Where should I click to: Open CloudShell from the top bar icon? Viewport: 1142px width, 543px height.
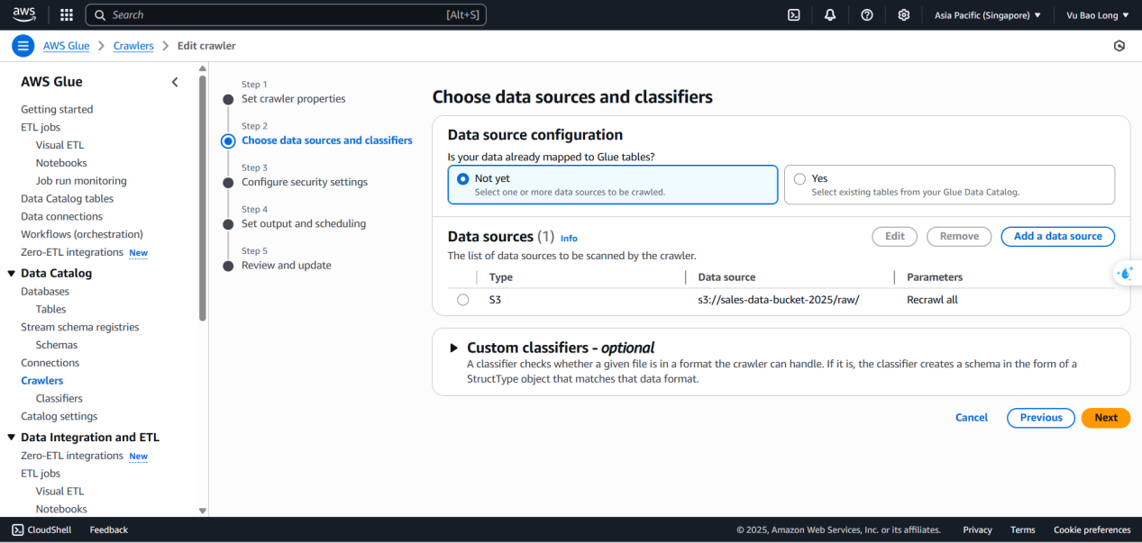[794, 14]
